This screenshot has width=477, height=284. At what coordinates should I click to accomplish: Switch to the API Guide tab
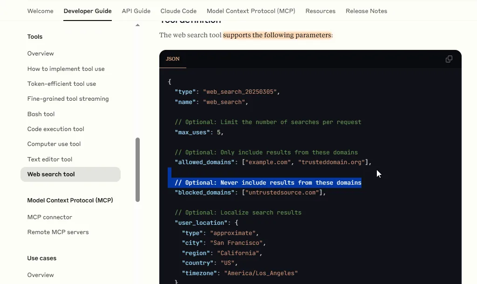coord(136,11)
